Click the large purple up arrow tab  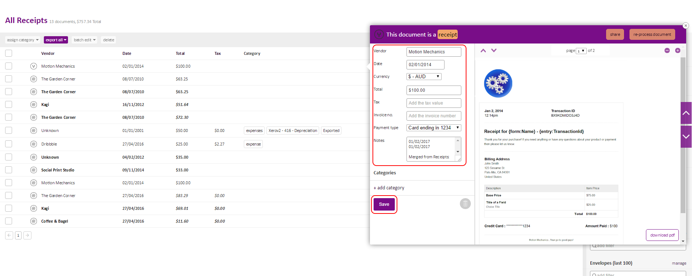point(686,113)
